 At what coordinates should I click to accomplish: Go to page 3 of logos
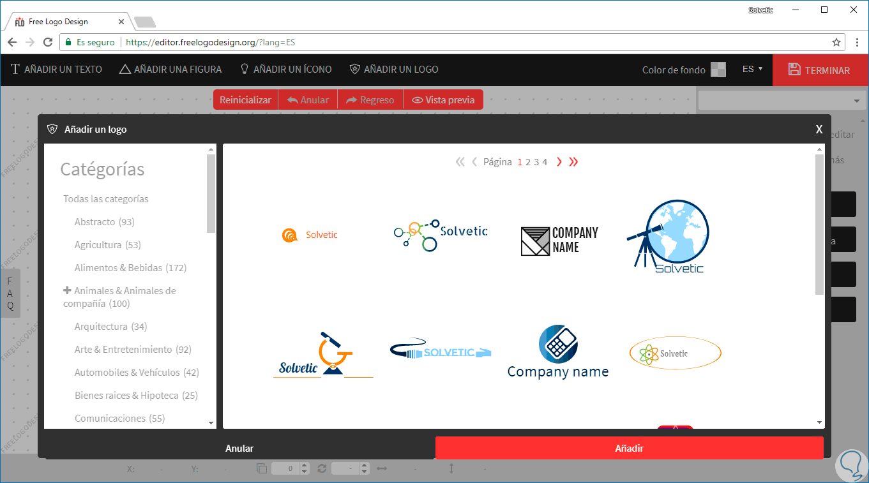coord(536,162)
